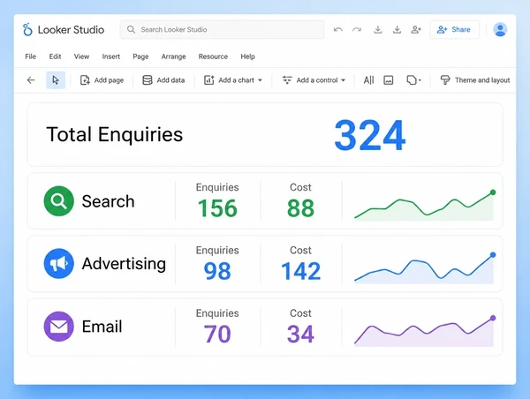
Task: Select the shape tool icon
Action: click(412, 80)
